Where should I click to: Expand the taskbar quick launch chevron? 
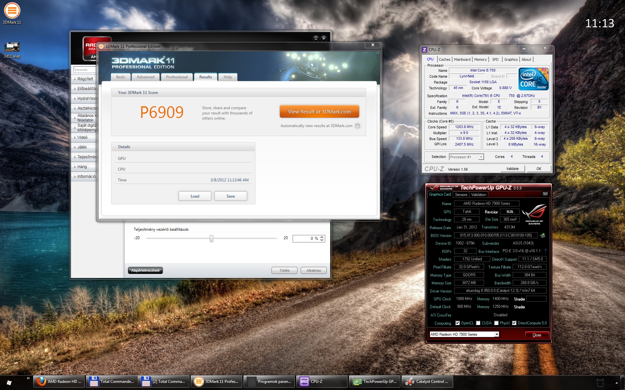pos(28,378)
